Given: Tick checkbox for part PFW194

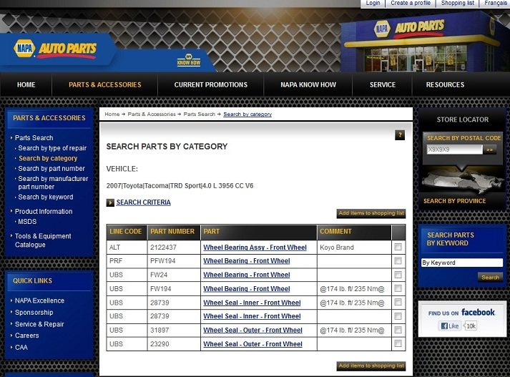Looking at the screenshot, I should point(398,260).
